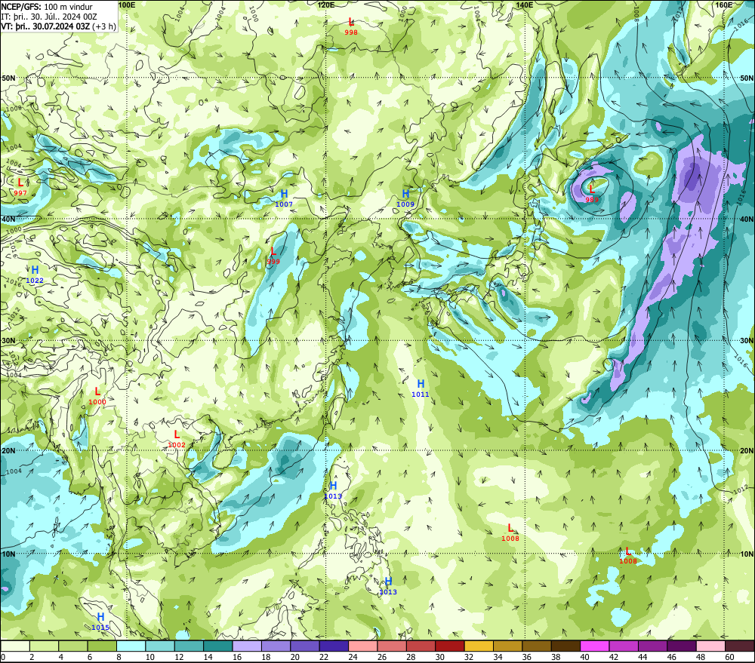The width and height of the screenshot is (755, 663).
Task: Click the 30N label on left edge
Action: [x=8, y=341]
